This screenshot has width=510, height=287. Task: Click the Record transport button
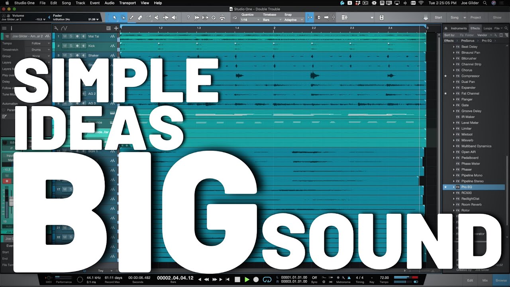256,279
